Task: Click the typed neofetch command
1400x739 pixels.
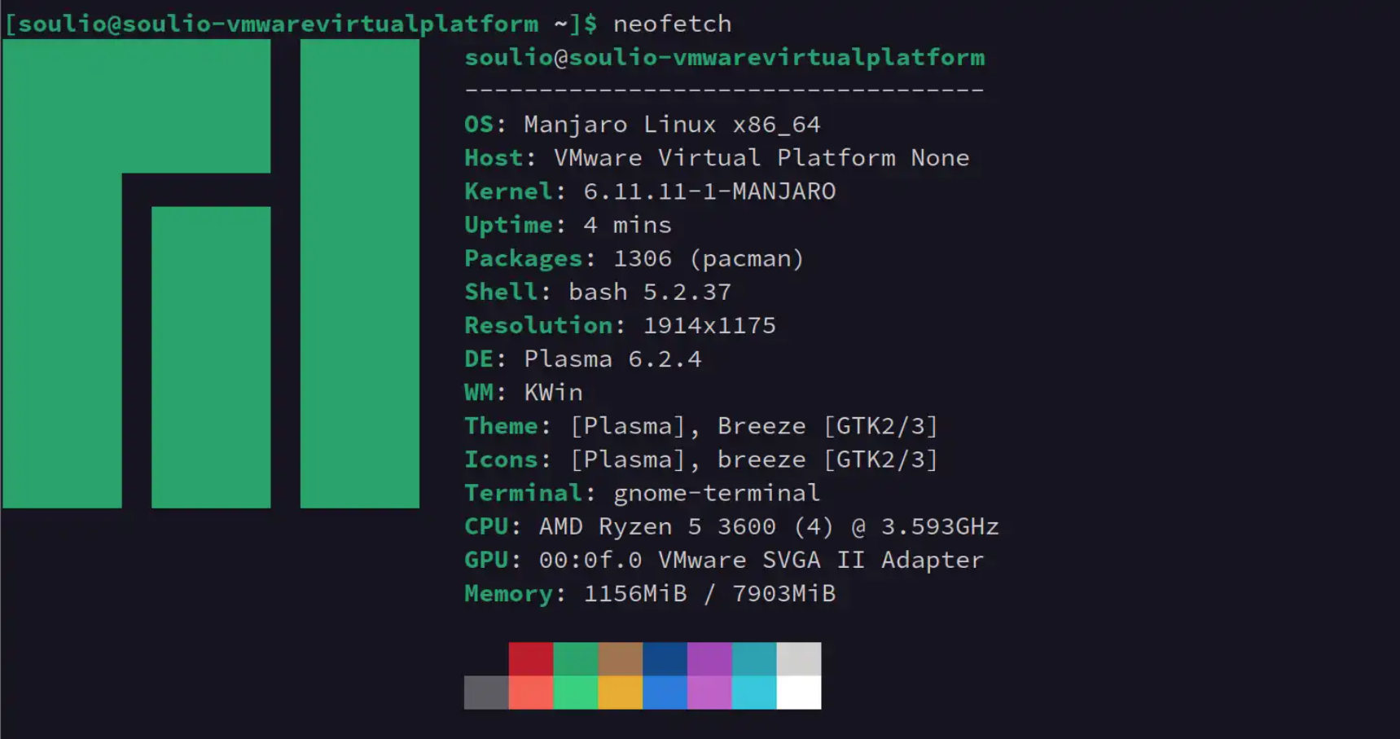Action: coord(672,24)
